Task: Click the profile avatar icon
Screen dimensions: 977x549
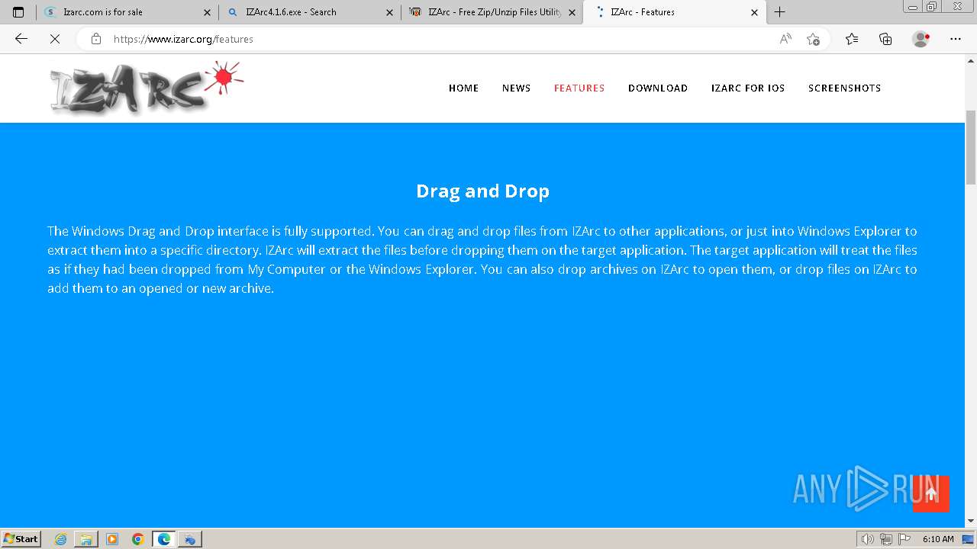Action: (x=921, y=39)
